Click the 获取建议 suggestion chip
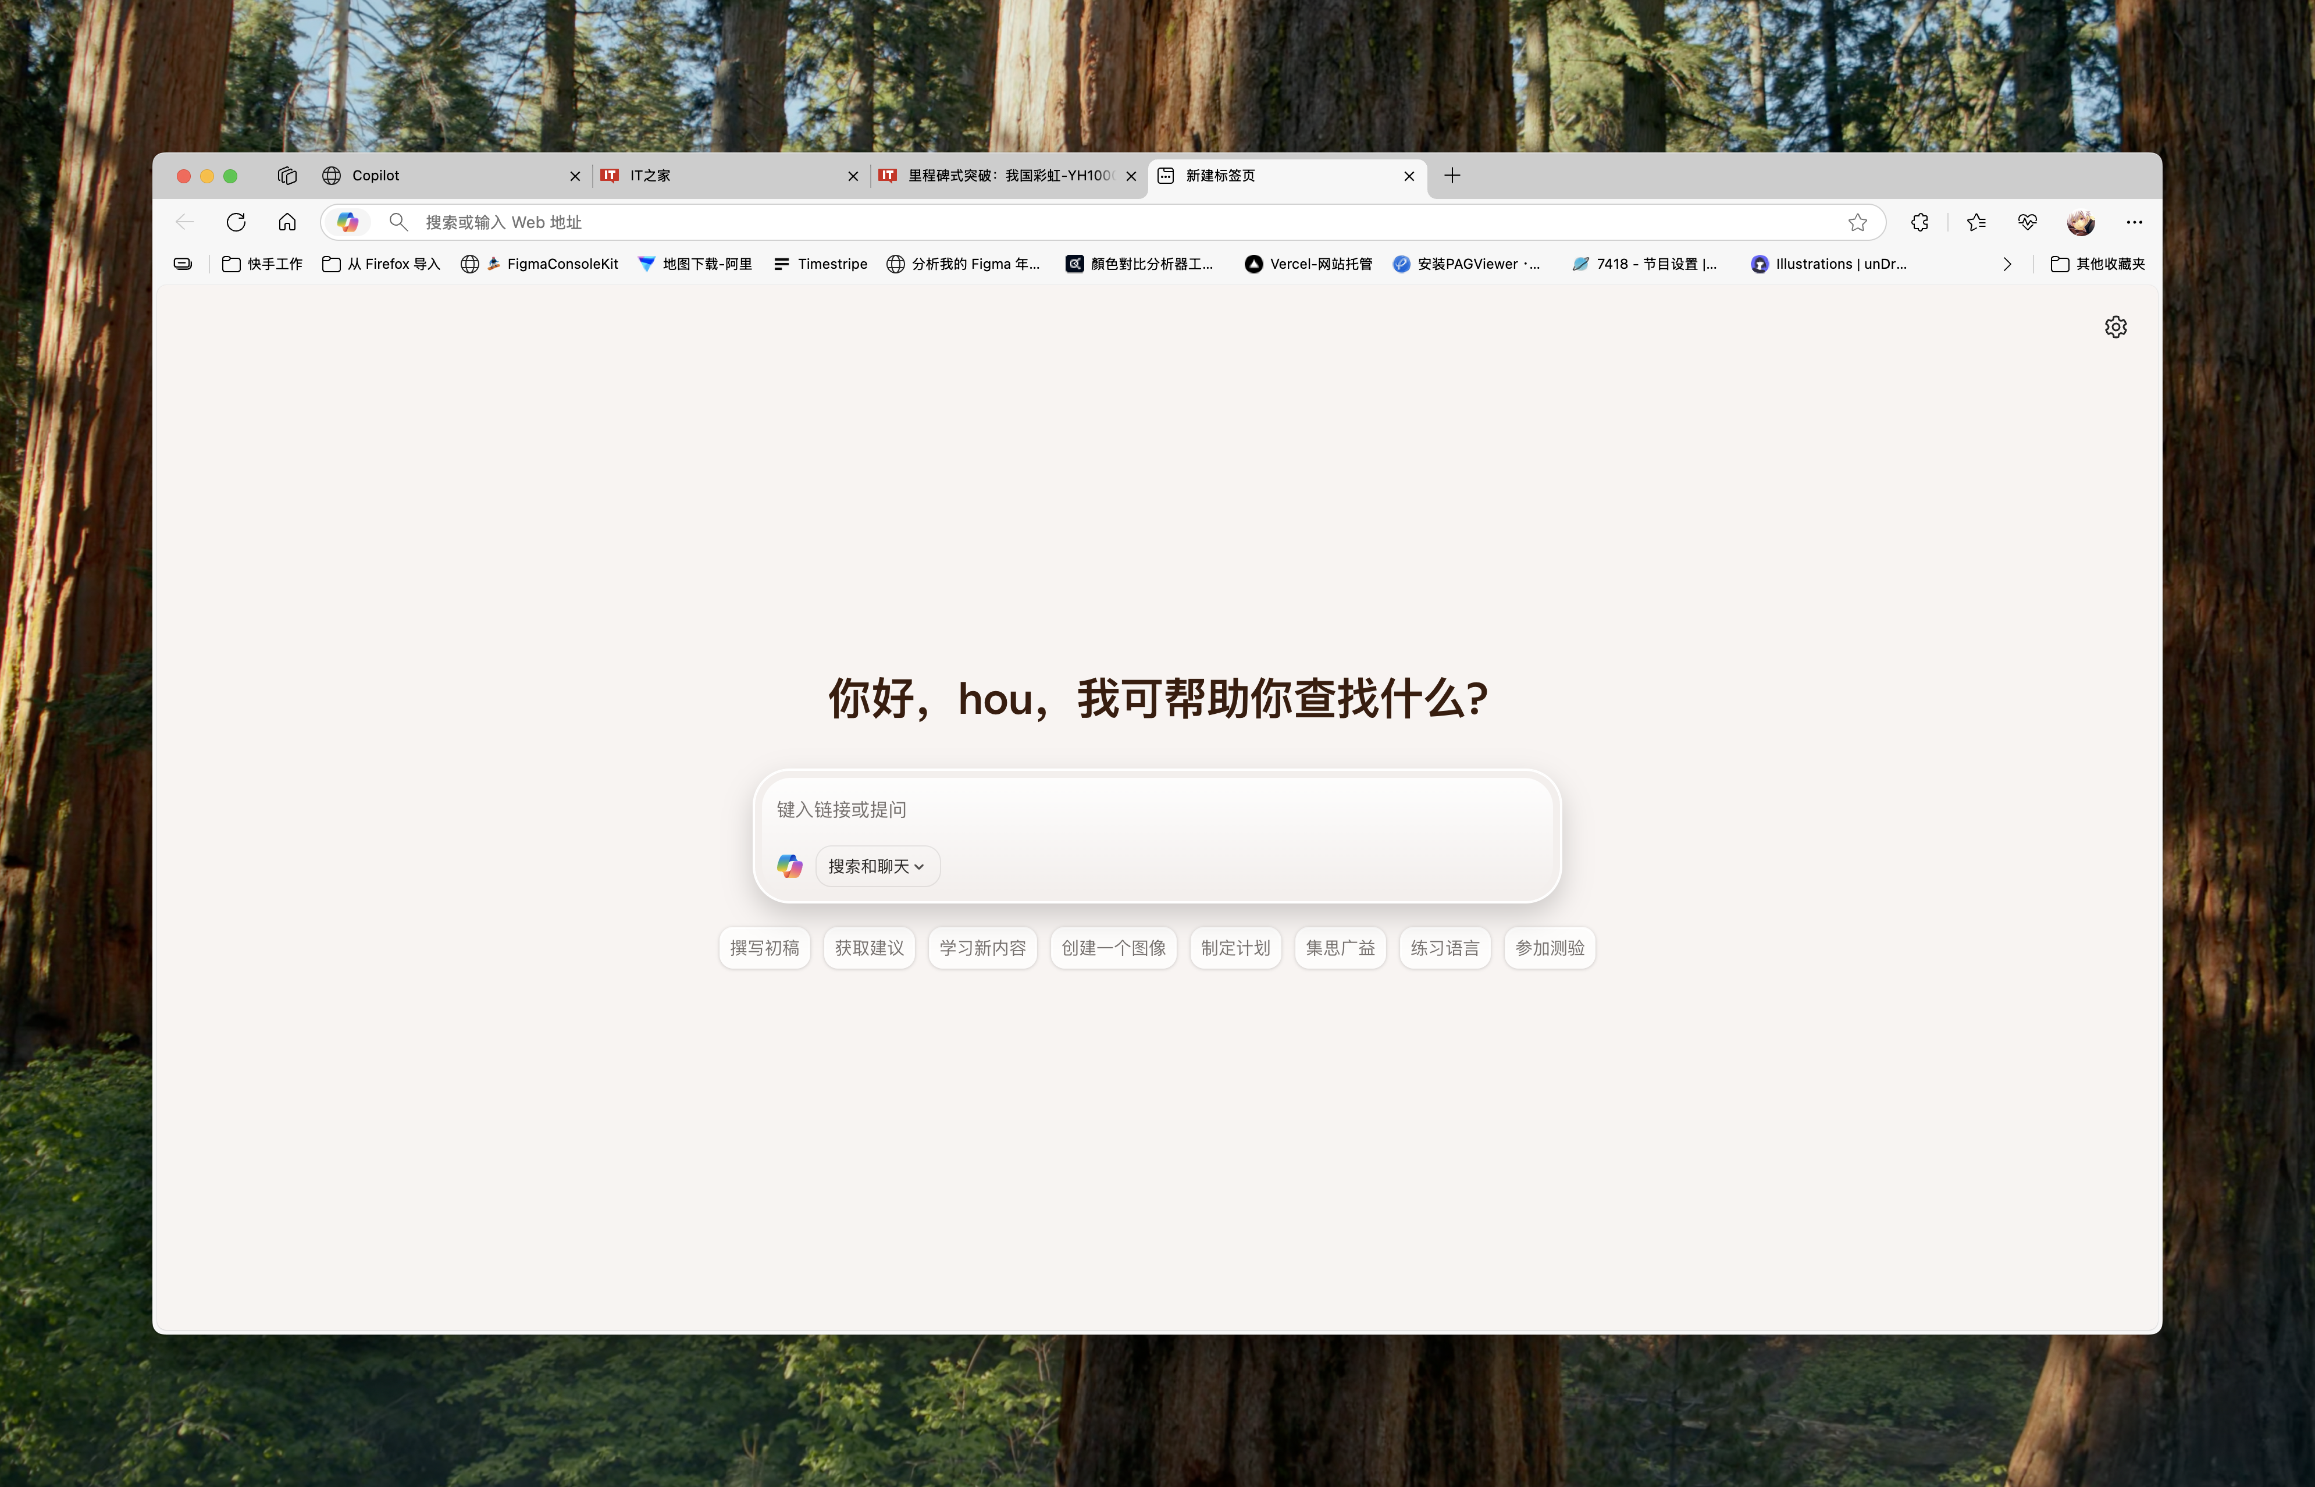The width and height of the screenshot is (2315, 1487). click(869, 948)
